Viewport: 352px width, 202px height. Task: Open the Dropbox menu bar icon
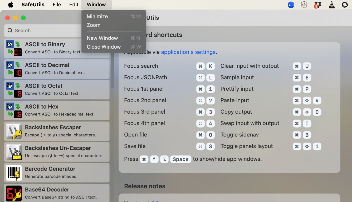coord(318,5)
